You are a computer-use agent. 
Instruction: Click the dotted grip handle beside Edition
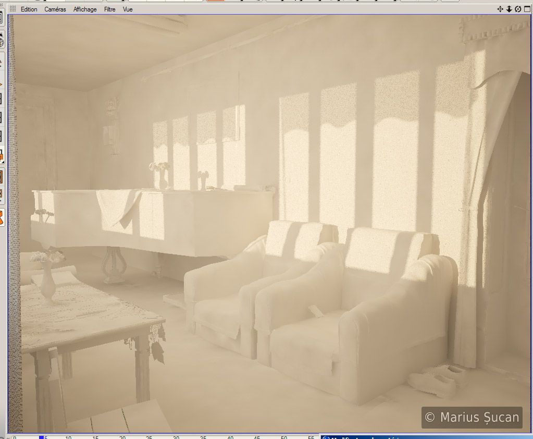pyautogui.click(x=13, y=9)
